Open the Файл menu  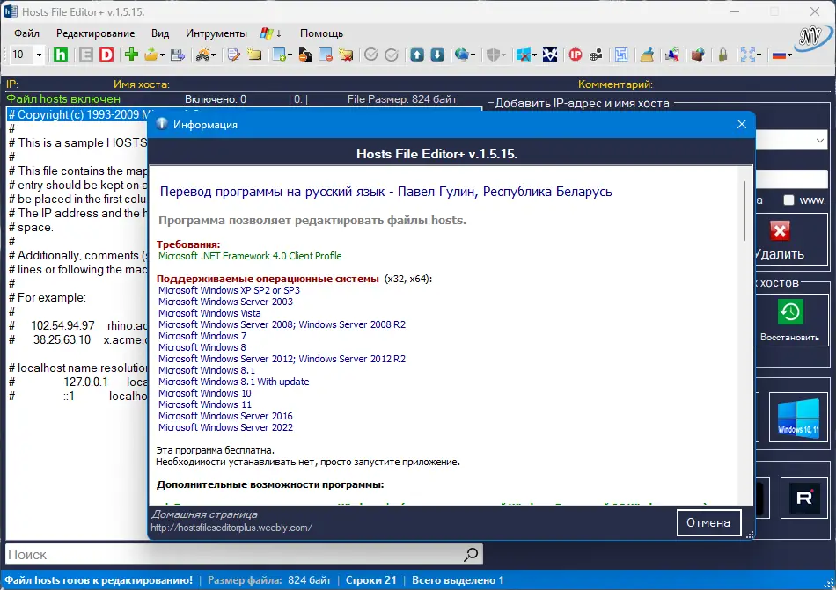click(26, 33)
